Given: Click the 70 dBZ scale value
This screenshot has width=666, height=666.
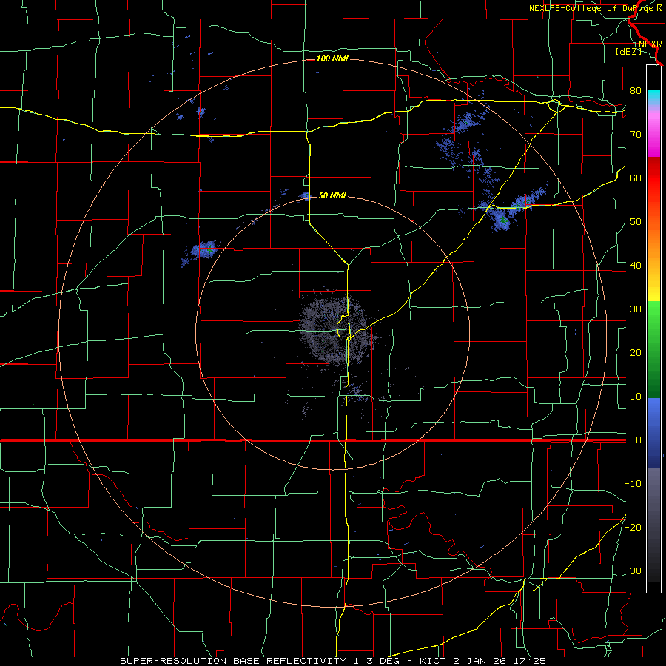Looking at the screenshot, I should click(636, 134).
